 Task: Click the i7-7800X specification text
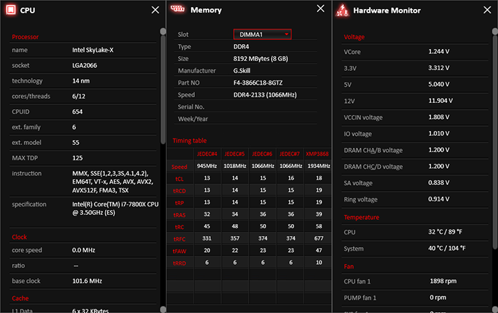[116, 208]
